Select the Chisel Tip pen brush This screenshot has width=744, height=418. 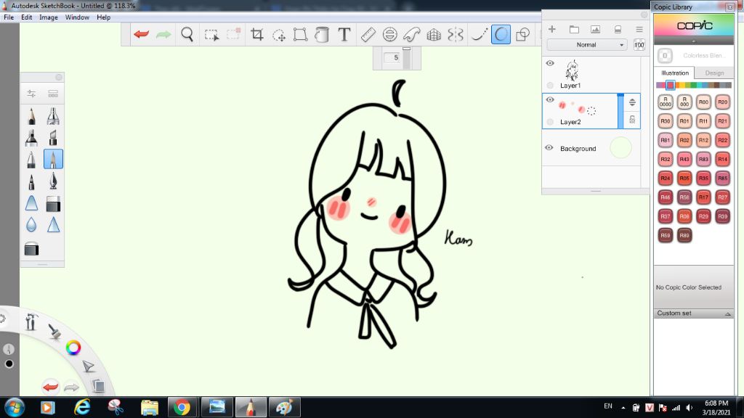coord(53,138)
